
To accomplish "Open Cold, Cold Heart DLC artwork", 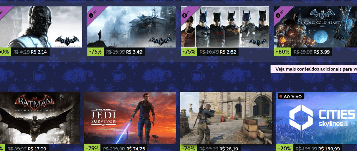I will pyautogui.click(x=316, y=27).
